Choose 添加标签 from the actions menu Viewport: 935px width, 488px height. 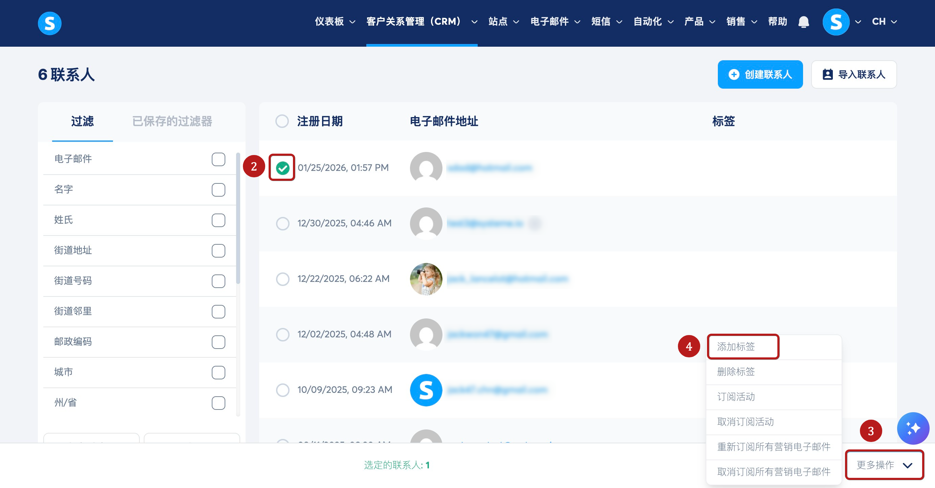[736, 347]
